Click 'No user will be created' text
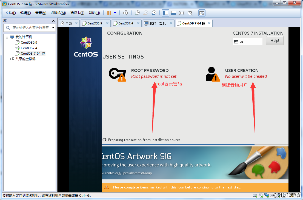This screenshot has width=303, height=200. [246, 76]
